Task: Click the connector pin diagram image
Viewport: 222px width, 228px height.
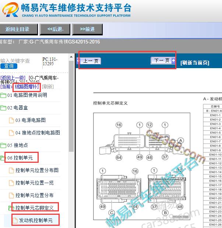Action: 142,166
